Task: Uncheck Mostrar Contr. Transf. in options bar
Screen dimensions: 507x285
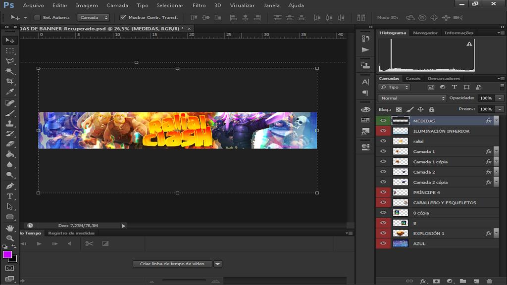Action: [122, 16]
